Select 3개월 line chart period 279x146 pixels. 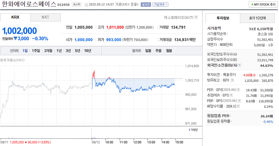(x=48, y=51)
